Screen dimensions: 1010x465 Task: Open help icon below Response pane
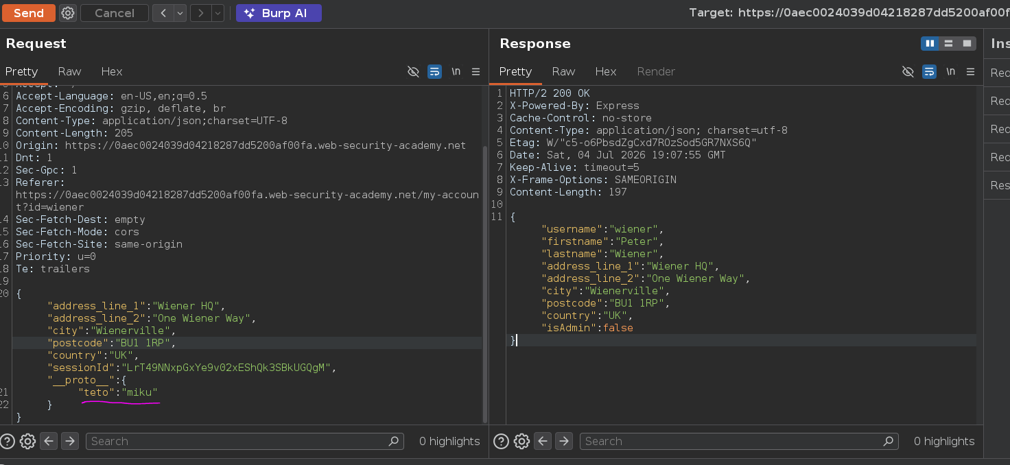(x=502, y=441)
